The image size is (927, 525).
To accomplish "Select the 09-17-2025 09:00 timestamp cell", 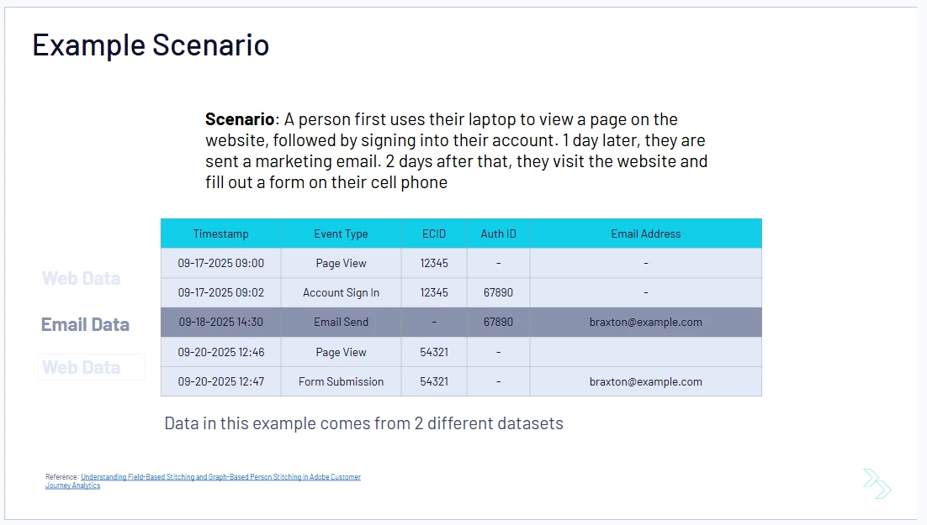I will point(220,264).
